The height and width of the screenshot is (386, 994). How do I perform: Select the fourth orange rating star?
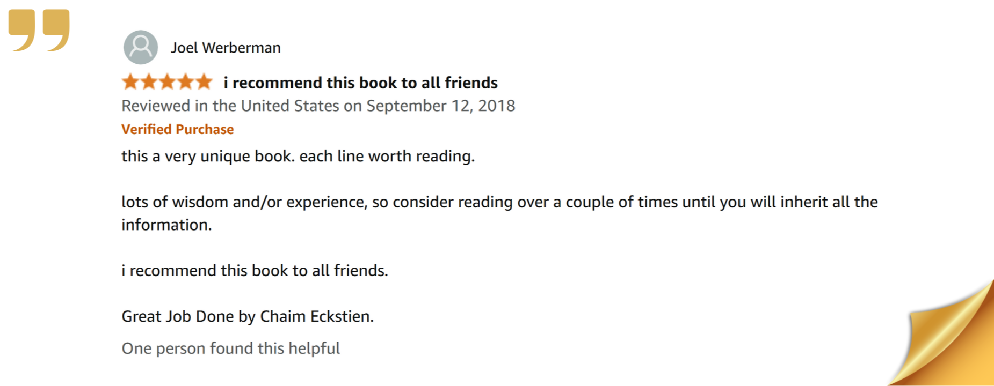click(185, 82)
